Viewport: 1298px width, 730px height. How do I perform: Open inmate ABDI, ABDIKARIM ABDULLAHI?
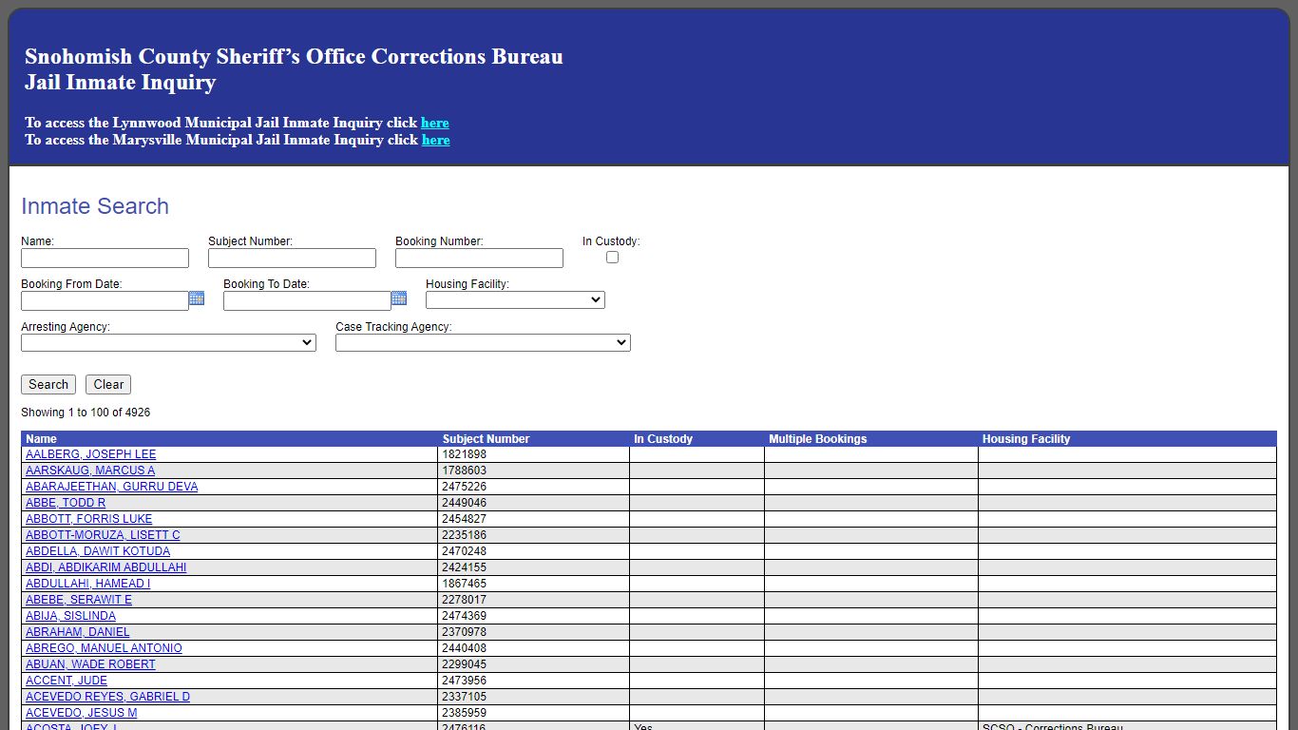105,567
